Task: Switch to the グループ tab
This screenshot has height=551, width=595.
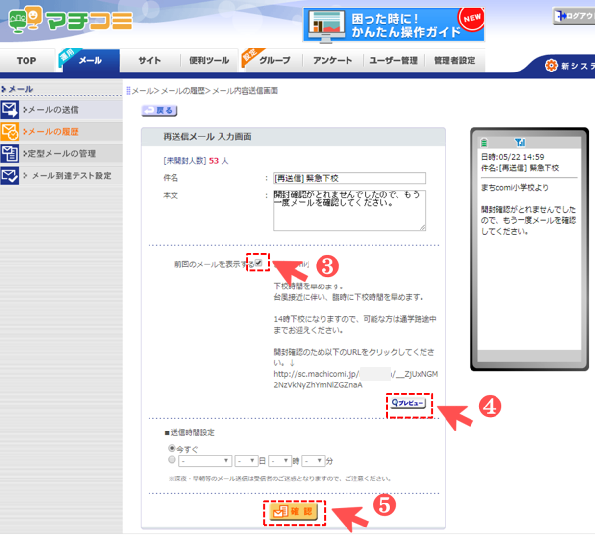Action: point(274,61)
